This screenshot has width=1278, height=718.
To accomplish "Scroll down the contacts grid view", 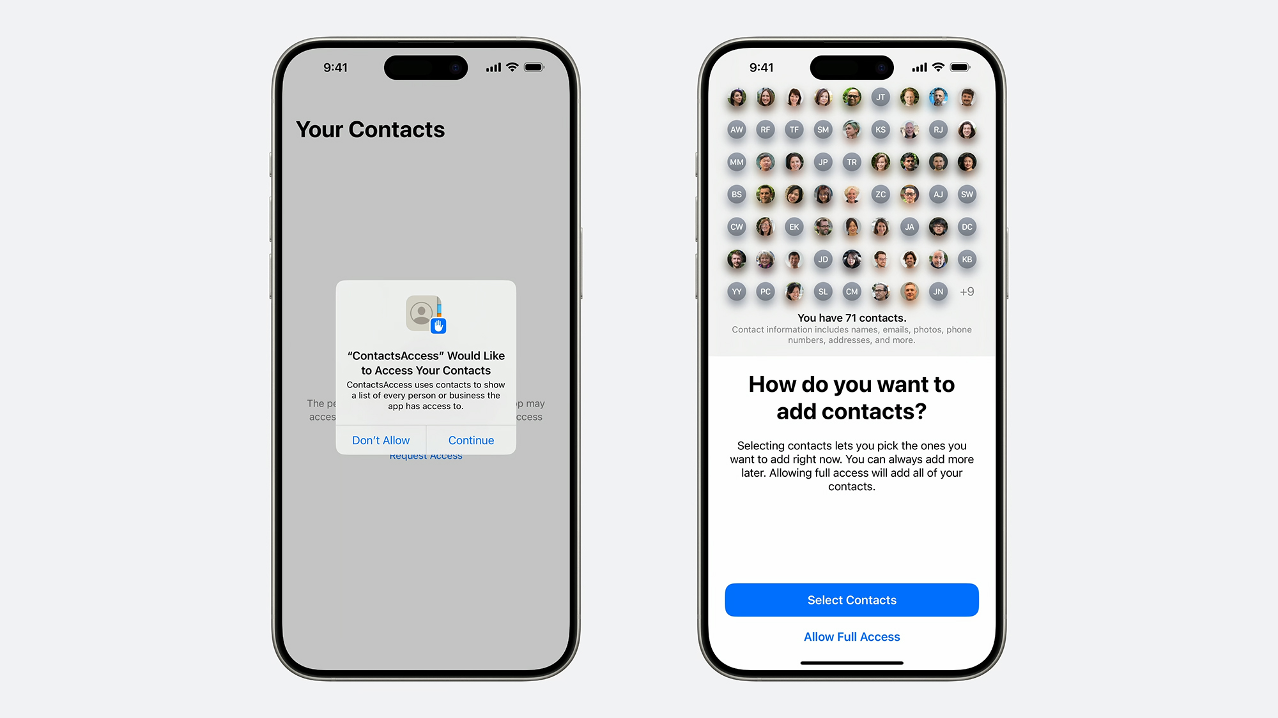I will click(x=850, y=193).
